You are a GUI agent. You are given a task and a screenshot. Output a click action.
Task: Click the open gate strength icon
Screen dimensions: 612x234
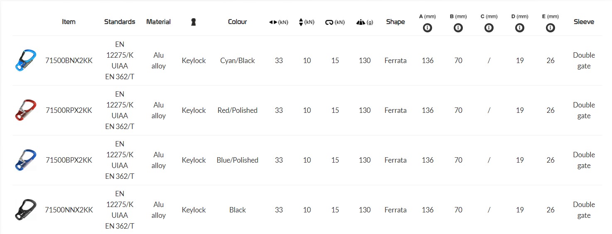[329, 22]
